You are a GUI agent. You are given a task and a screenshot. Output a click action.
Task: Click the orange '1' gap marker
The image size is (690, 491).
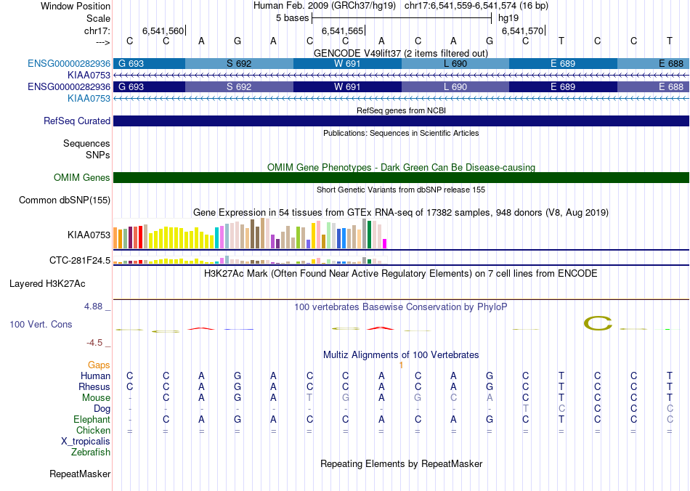402,365
